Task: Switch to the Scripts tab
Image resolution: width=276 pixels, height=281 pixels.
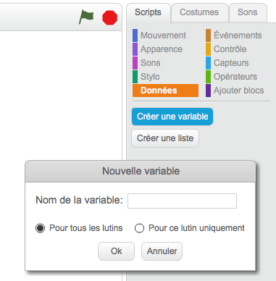Action: (x=149, y=12)
